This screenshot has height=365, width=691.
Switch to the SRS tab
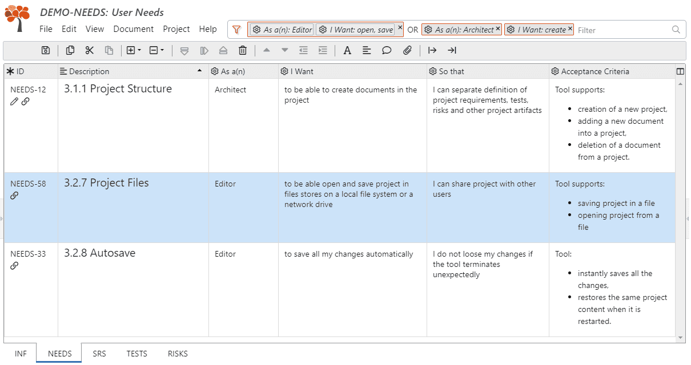99,354
